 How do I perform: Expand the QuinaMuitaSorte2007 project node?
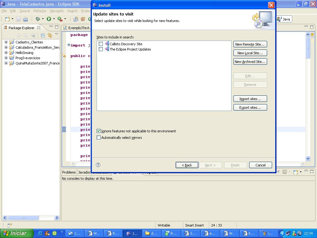tap(6, 63)
